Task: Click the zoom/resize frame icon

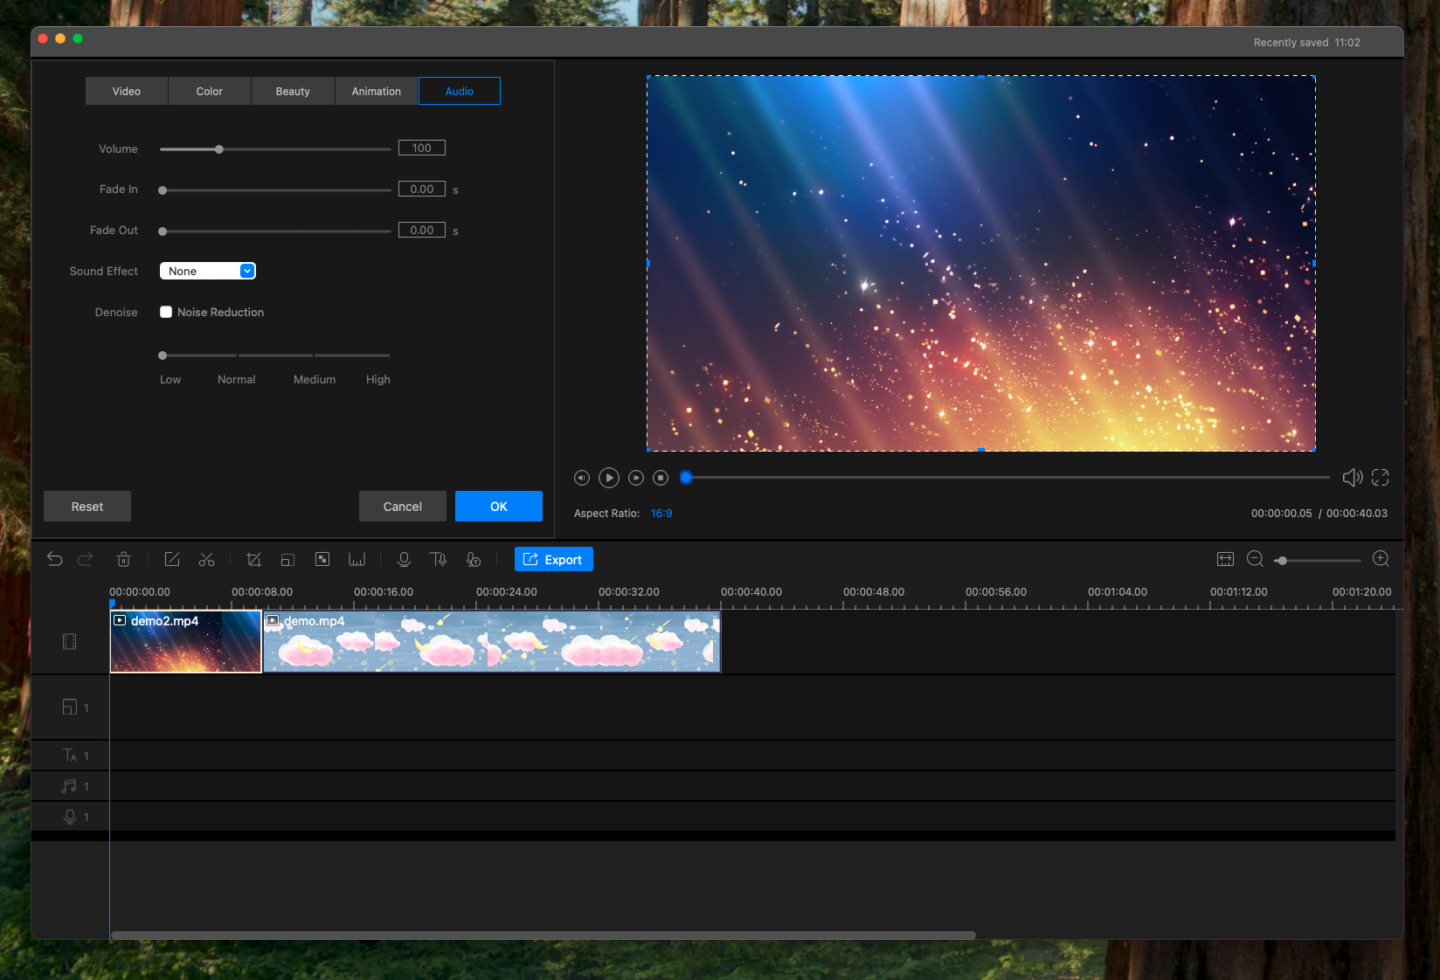Action: tap(287, 559)
